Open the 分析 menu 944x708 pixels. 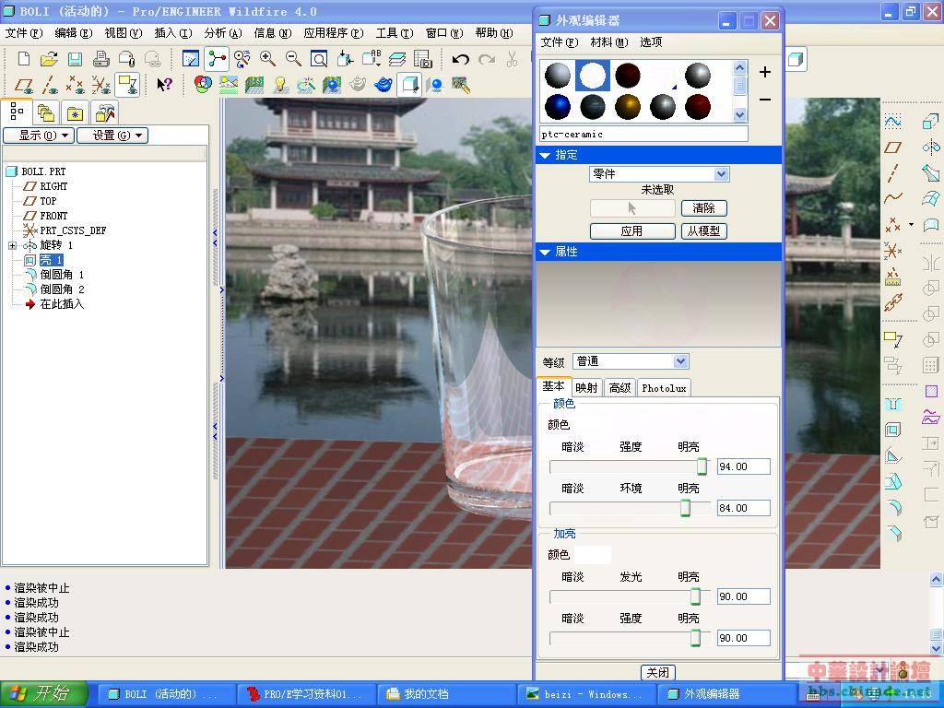tap(221, 33)
